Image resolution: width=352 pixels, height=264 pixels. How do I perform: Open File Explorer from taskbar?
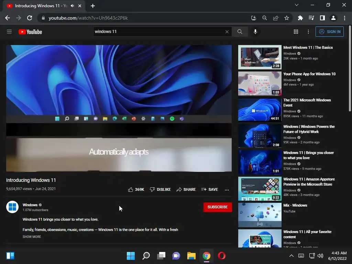[x=191, y=256]
